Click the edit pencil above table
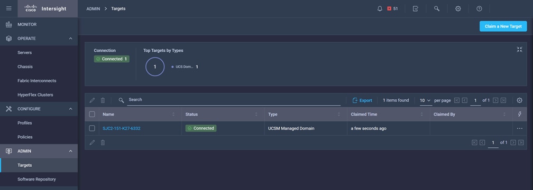This screenshot has height=190, width=533. (x=92, y=100)
